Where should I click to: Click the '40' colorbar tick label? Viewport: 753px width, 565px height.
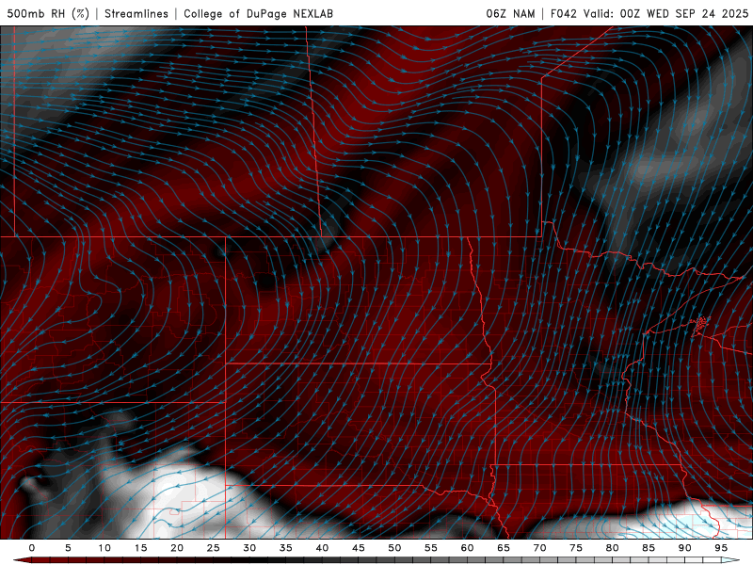[322, 548]
